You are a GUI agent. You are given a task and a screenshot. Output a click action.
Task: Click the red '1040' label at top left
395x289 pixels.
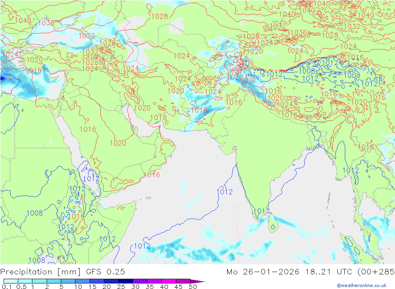pyautogui.click(x=23, y=21)
